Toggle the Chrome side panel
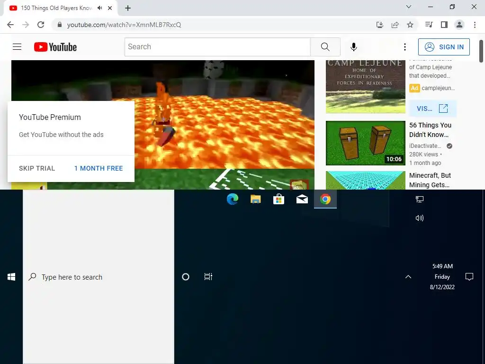485x364 pixels. 444,25
